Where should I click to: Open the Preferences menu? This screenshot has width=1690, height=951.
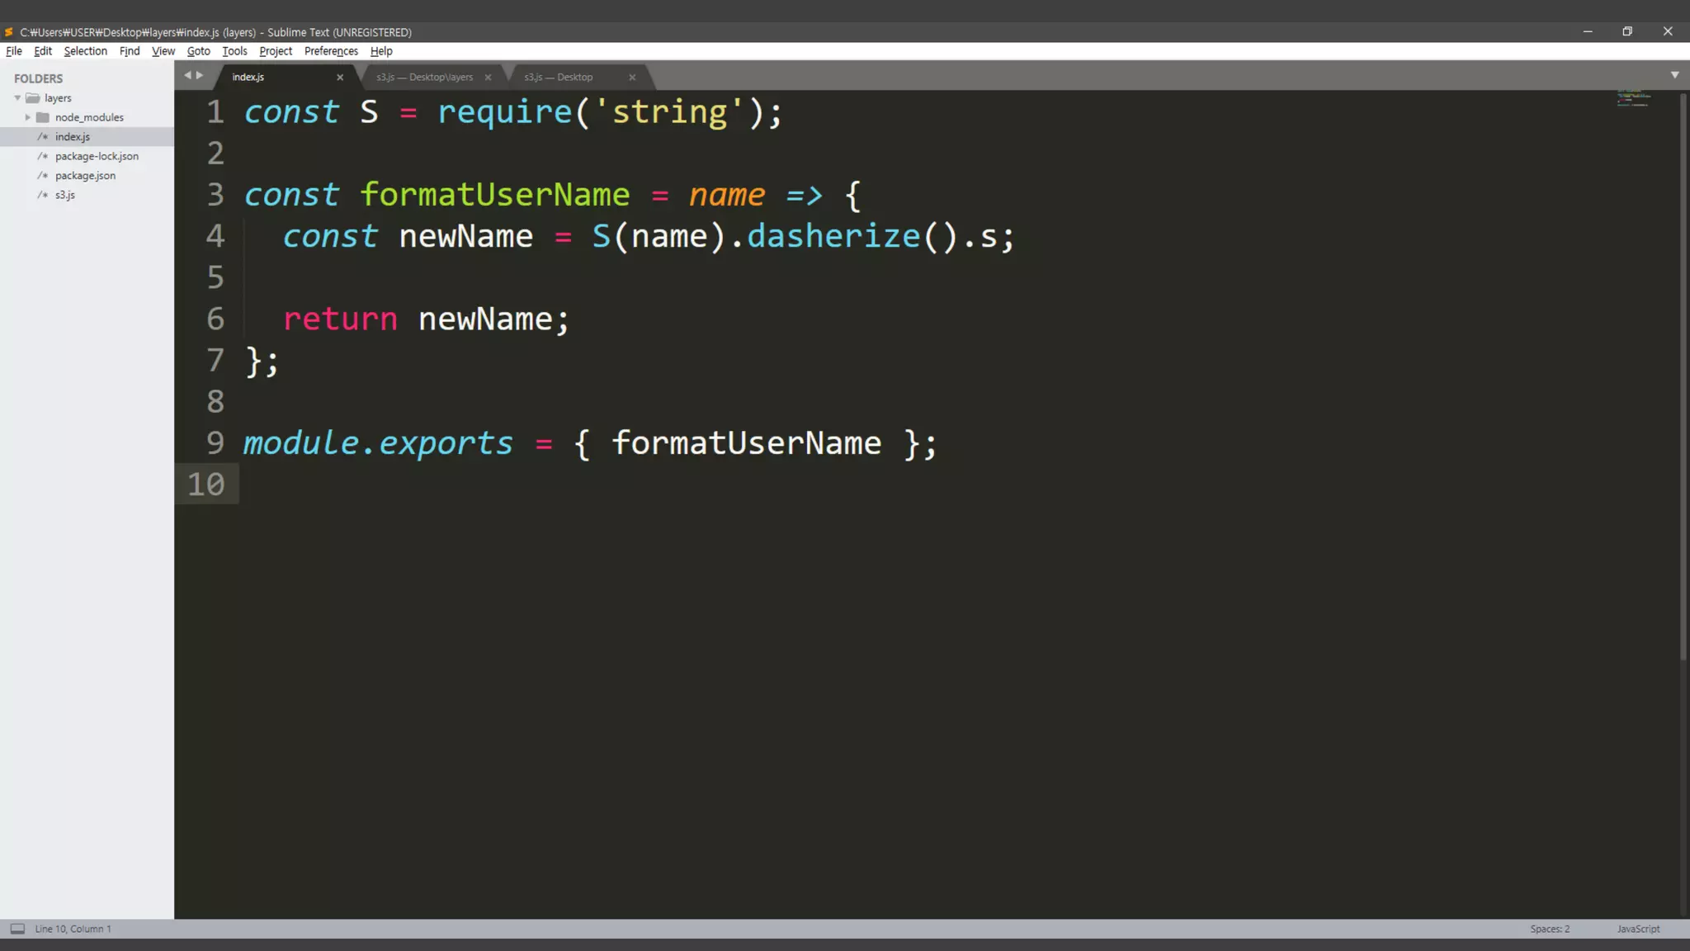[x=331, y=51]
